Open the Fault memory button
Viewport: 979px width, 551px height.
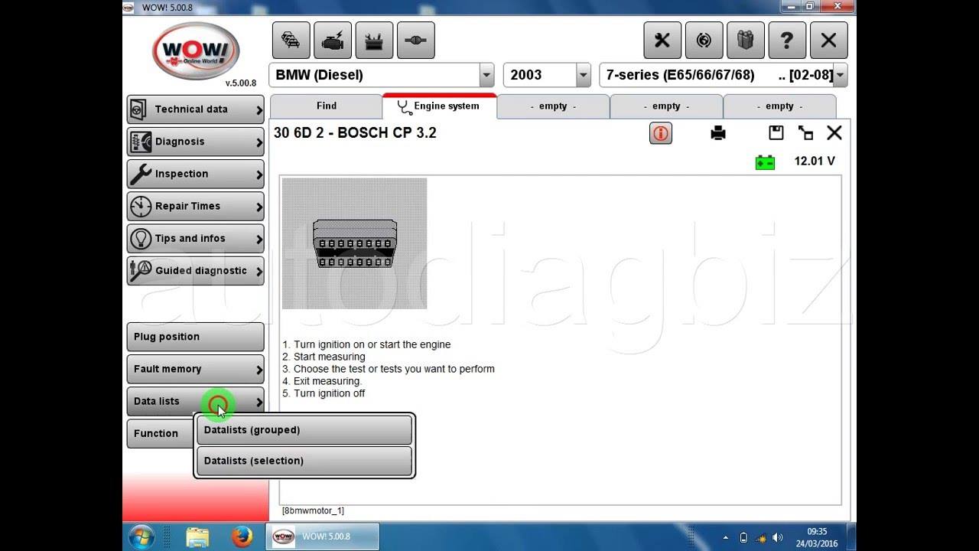(x=196, y=369)
